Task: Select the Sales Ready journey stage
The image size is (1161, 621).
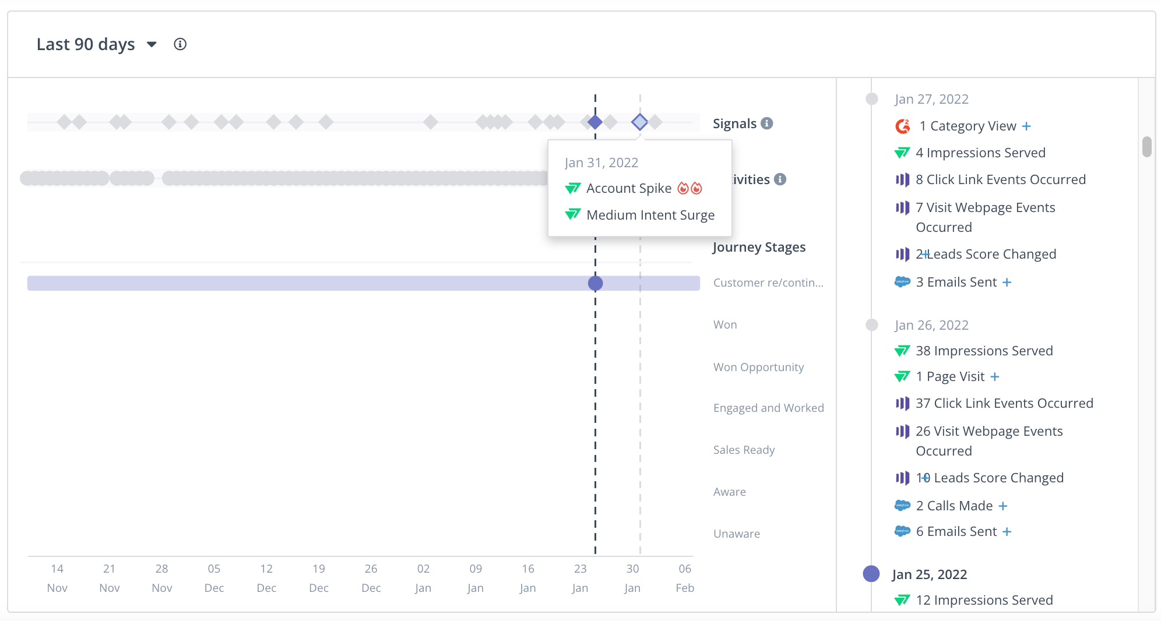Action: 744,450
